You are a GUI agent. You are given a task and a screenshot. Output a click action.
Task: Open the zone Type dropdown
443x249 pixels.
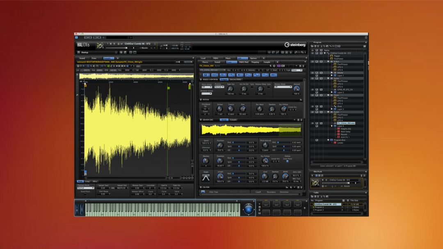coord(297,70)
